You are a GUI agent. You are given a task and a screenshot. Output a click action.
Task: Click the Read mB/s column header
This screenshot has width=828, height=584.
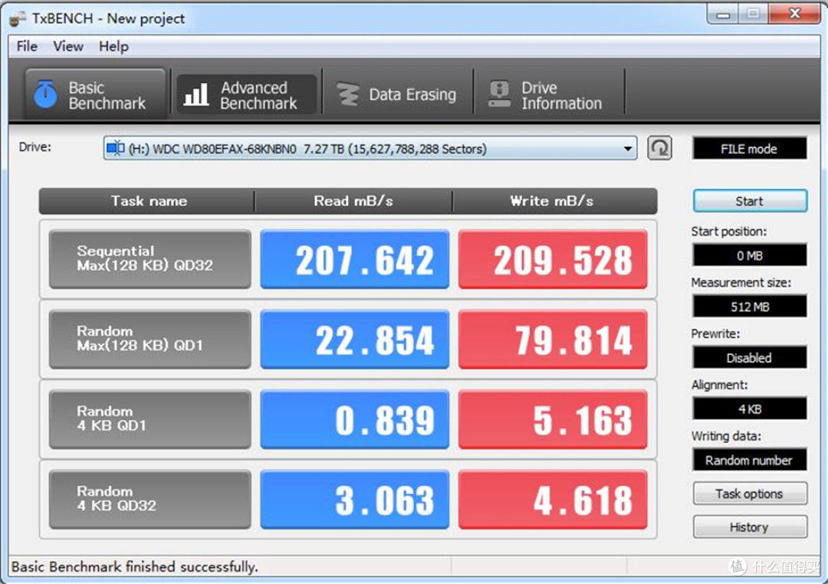[353, 201]
